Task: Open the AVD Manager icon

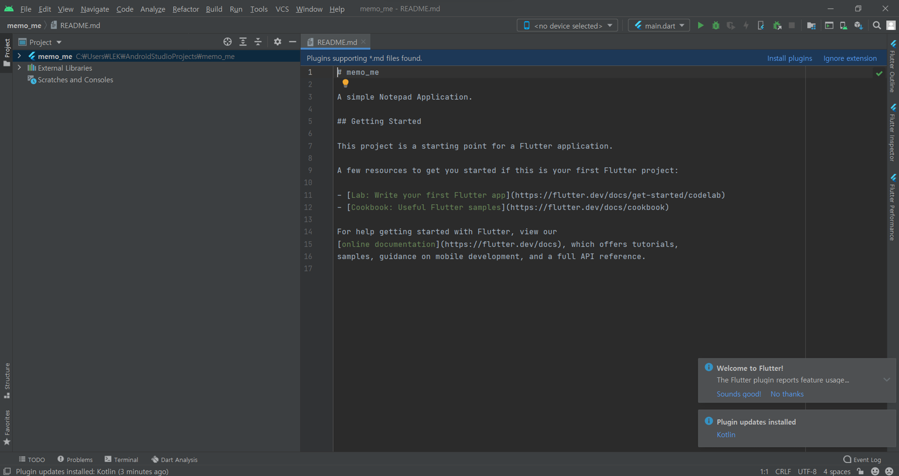Action: (843, 25)
